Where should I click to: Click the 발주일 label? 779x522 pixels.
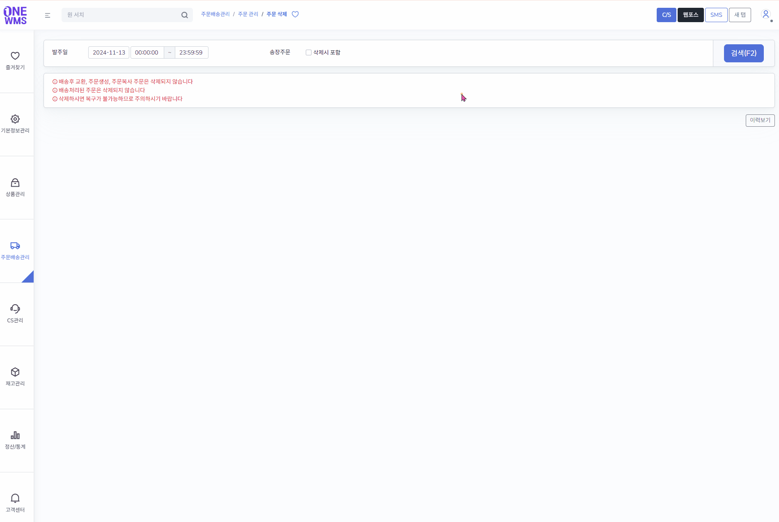pos(60,52)
